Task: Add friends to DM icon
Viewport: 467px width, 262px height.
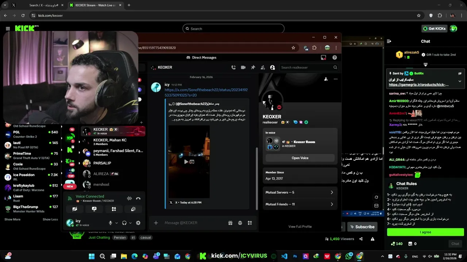Action: (263, 67)
